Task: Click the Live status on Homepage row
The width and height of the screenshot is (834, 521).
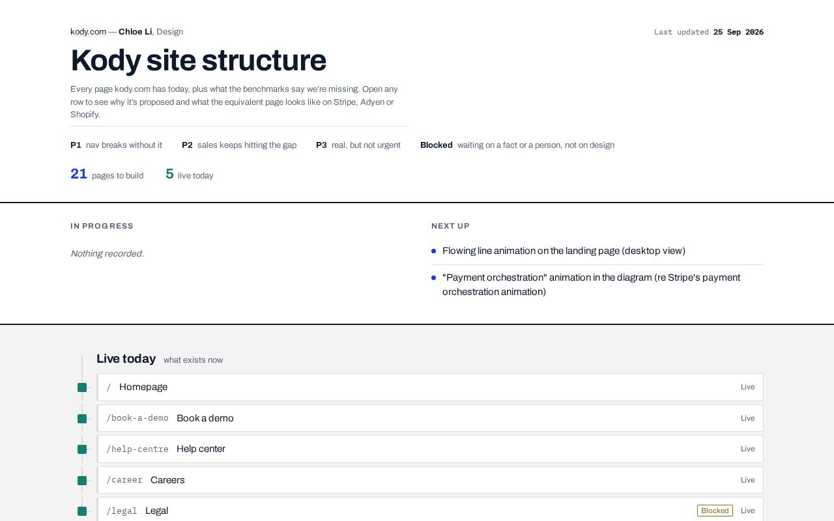Action: click(747, 387)
